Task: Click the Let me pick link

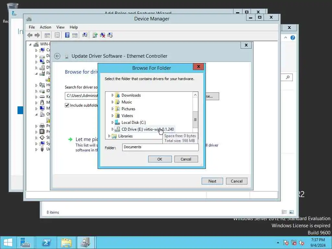Action: (87, 139)
